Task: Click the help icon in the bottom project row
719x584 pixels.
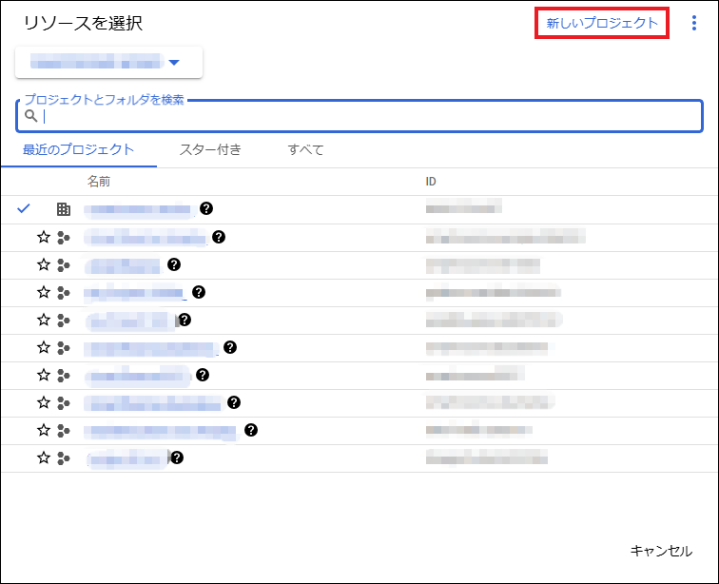Action: 176,457
